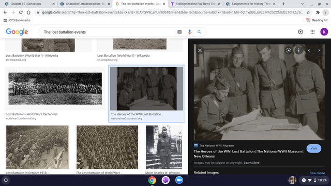Click See more related images
Screen dimensions: 331x186
click(317, 173)
